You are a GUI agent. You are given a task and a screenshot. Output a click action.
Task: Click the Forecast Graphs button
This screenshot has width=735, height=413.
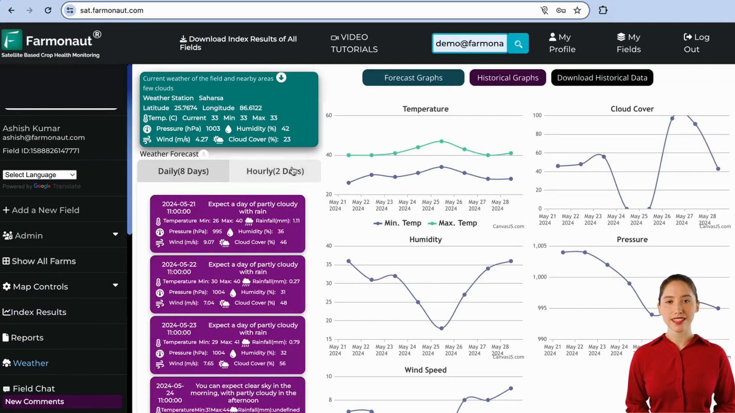point(413,78)
